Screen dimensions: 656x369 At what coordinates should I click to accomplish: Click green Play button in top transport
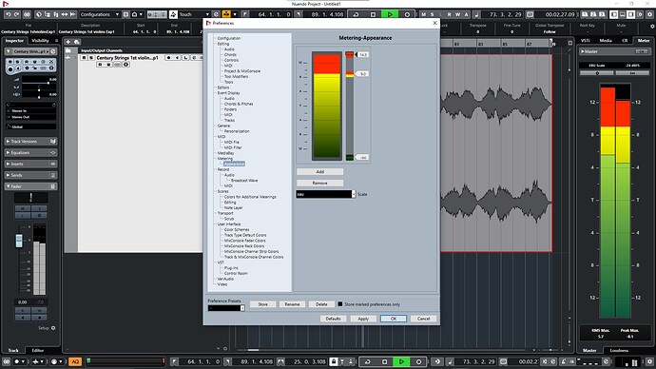(390, 14)
